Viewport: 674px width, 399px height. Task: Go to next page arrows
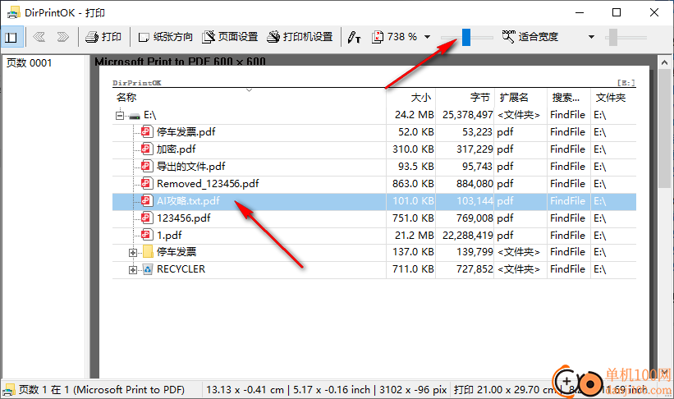62,37
